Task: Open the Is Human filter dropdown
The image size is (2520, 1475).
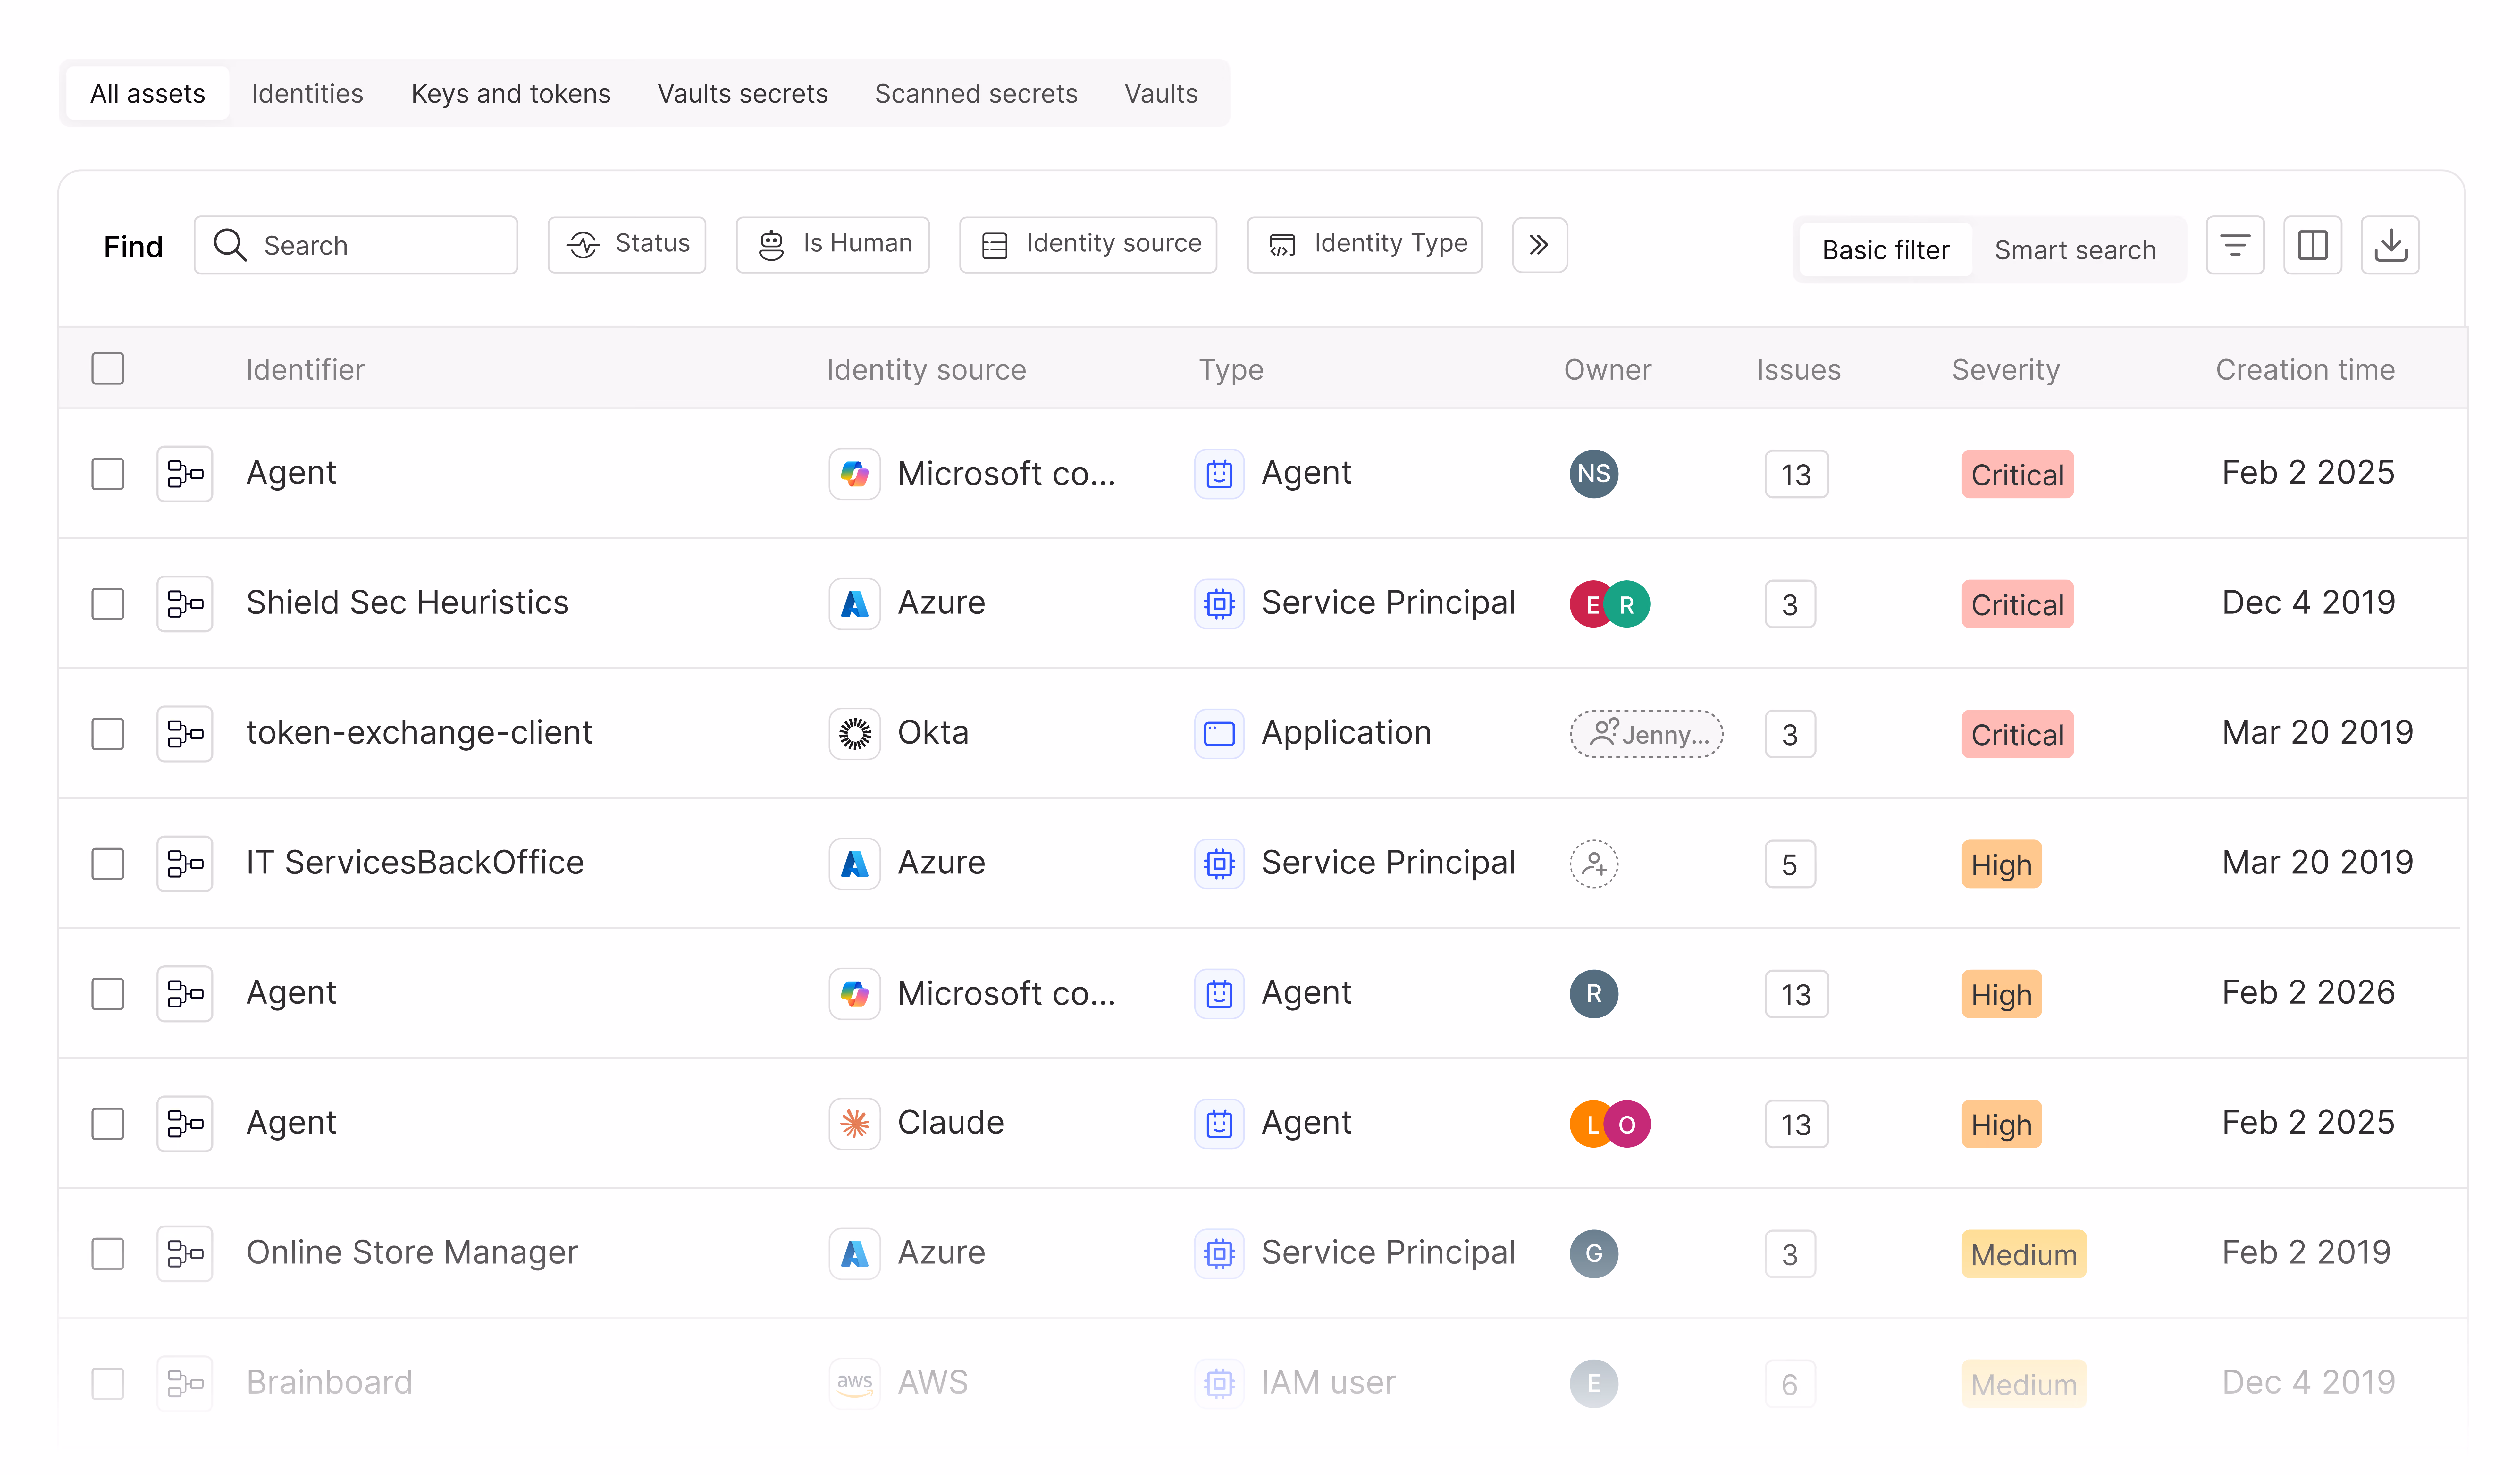Action: click(x=833, y=245)
